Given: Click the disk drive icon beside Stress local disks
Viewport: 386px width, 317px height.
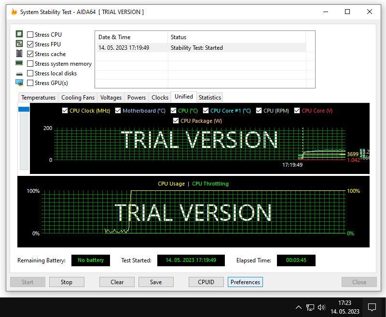Looking at the screenshot, I should [19, 74].
